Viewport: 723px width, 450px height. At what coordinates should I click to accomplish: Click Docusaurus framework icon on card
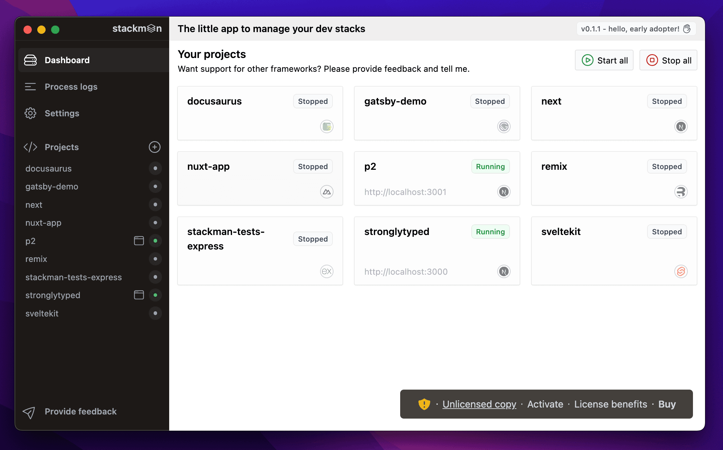coord(327,127)
